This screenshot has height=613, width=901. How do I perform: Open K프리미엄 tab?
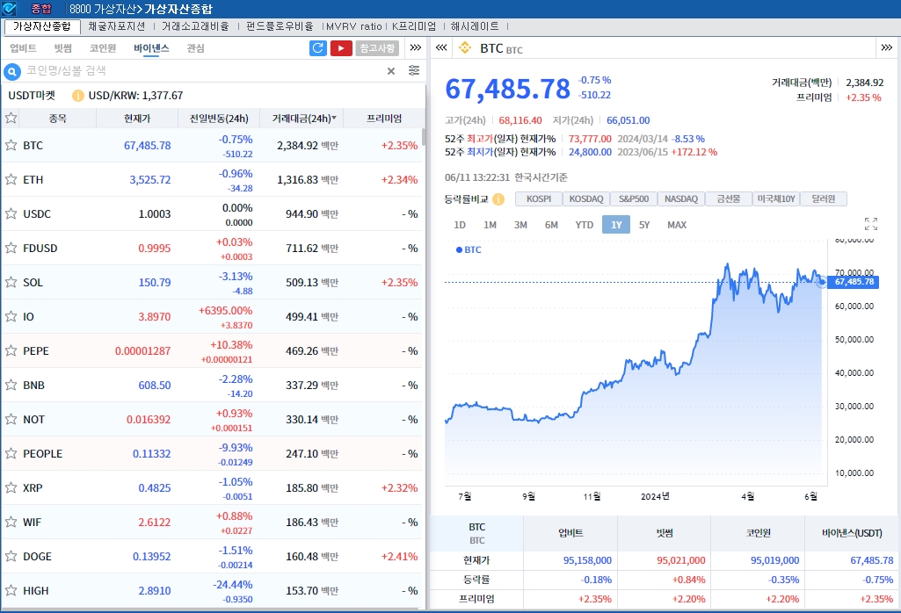click(x=414, y=26)
